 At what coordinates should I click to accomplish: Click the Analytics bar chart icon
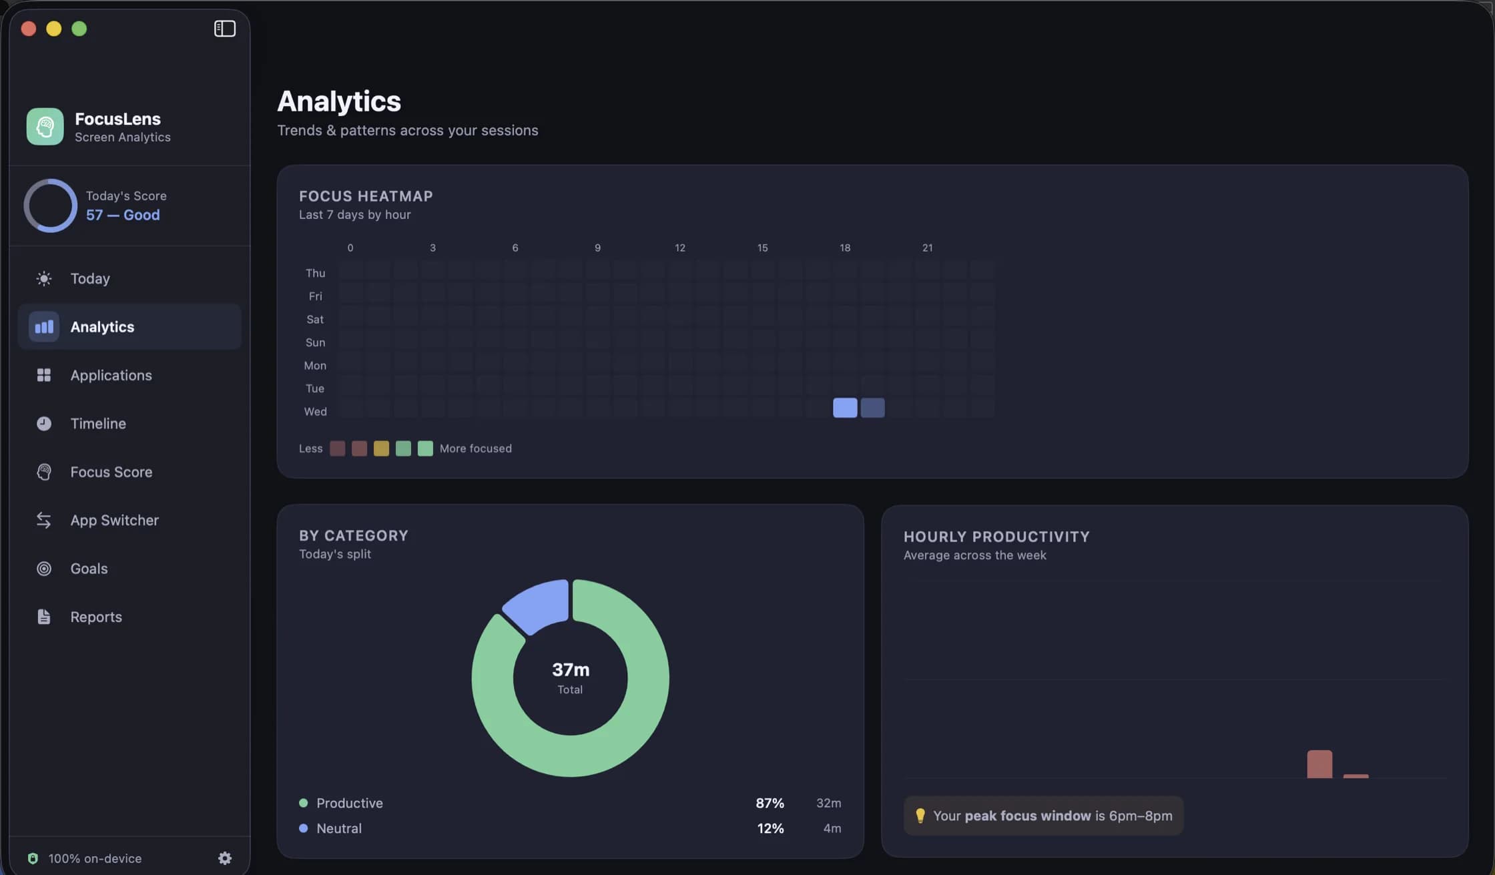[x=44, y=326]
